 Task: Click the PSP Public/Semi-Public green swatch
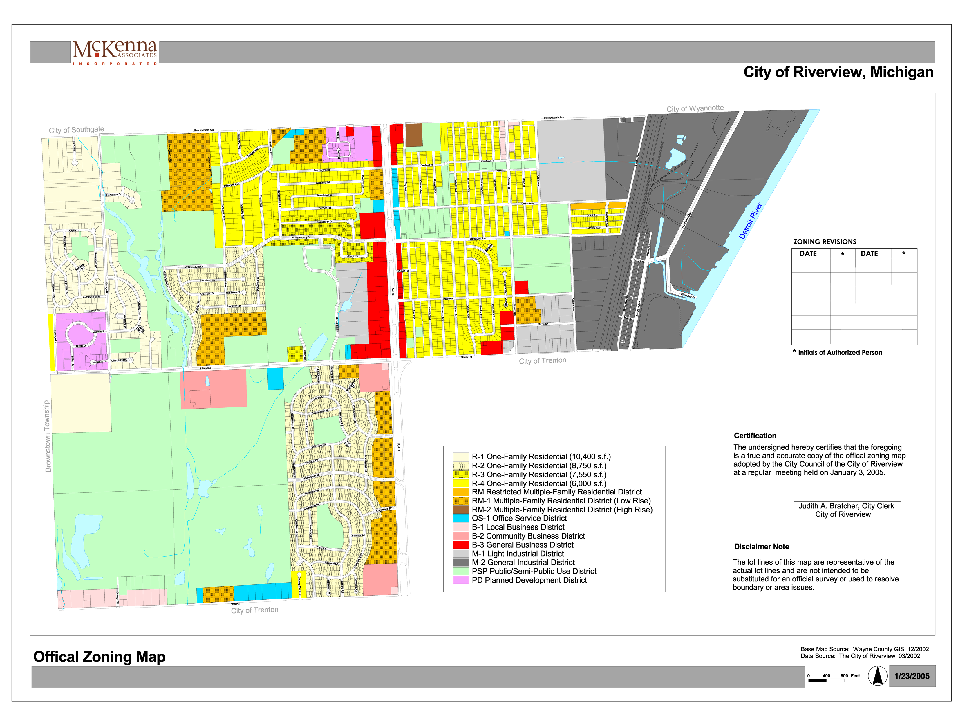point(461,571)
